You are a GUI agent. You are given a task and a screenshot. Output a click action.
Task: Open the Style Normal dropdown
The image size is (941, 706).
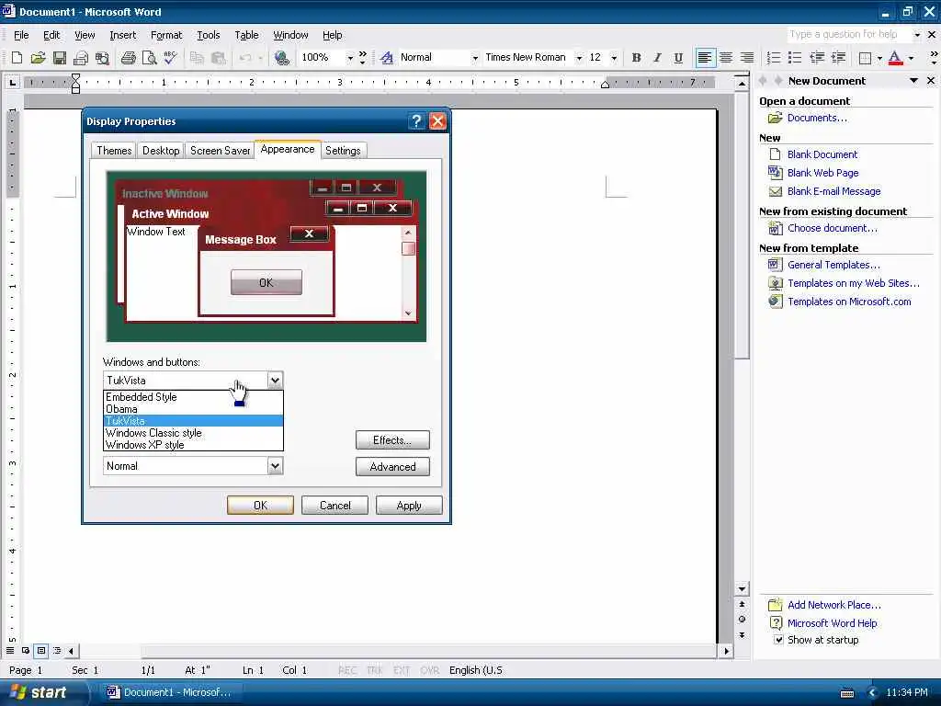[x=475, y=58]
